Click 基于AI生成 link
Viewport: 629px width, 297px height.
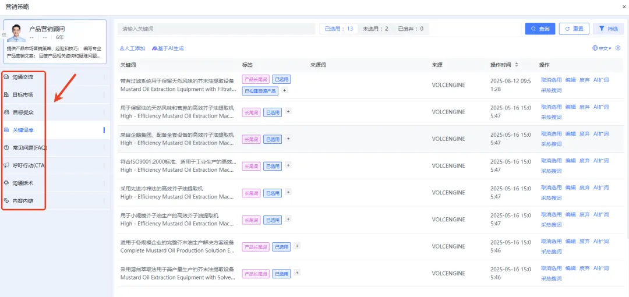pos(168,48)
